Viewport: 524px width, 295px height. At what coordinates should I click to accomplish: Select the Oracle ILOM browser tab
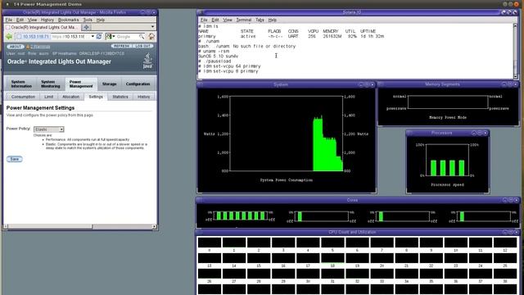(43, 27)
